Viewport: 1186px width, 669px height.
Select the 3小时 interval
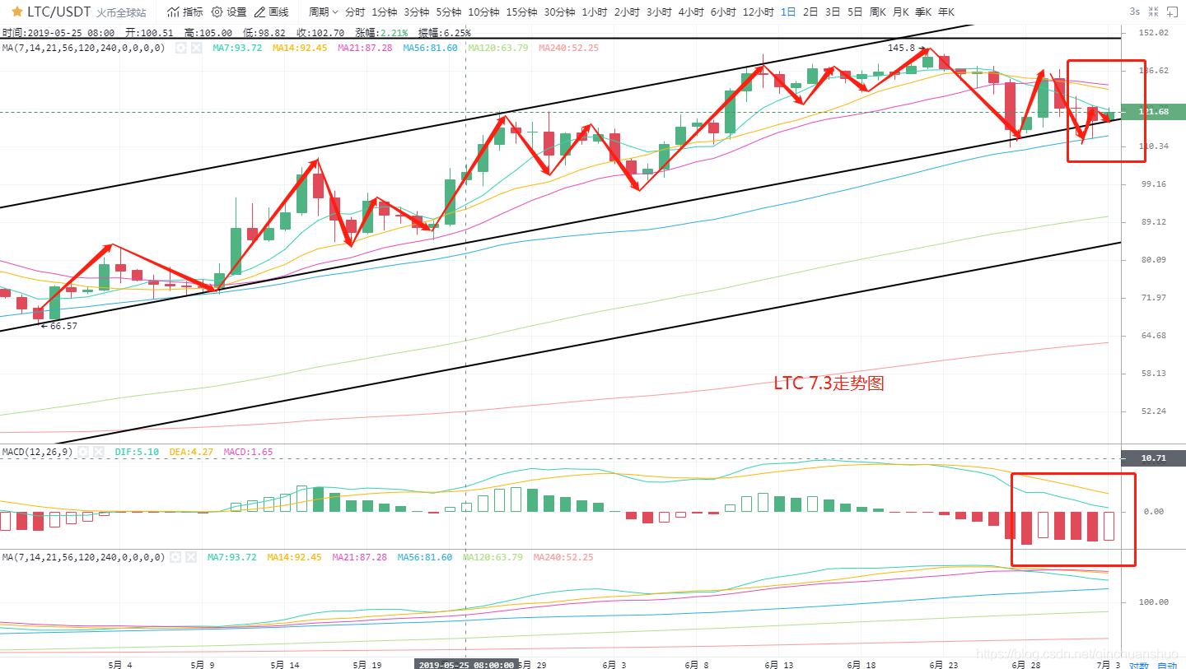tap(659, 12)
